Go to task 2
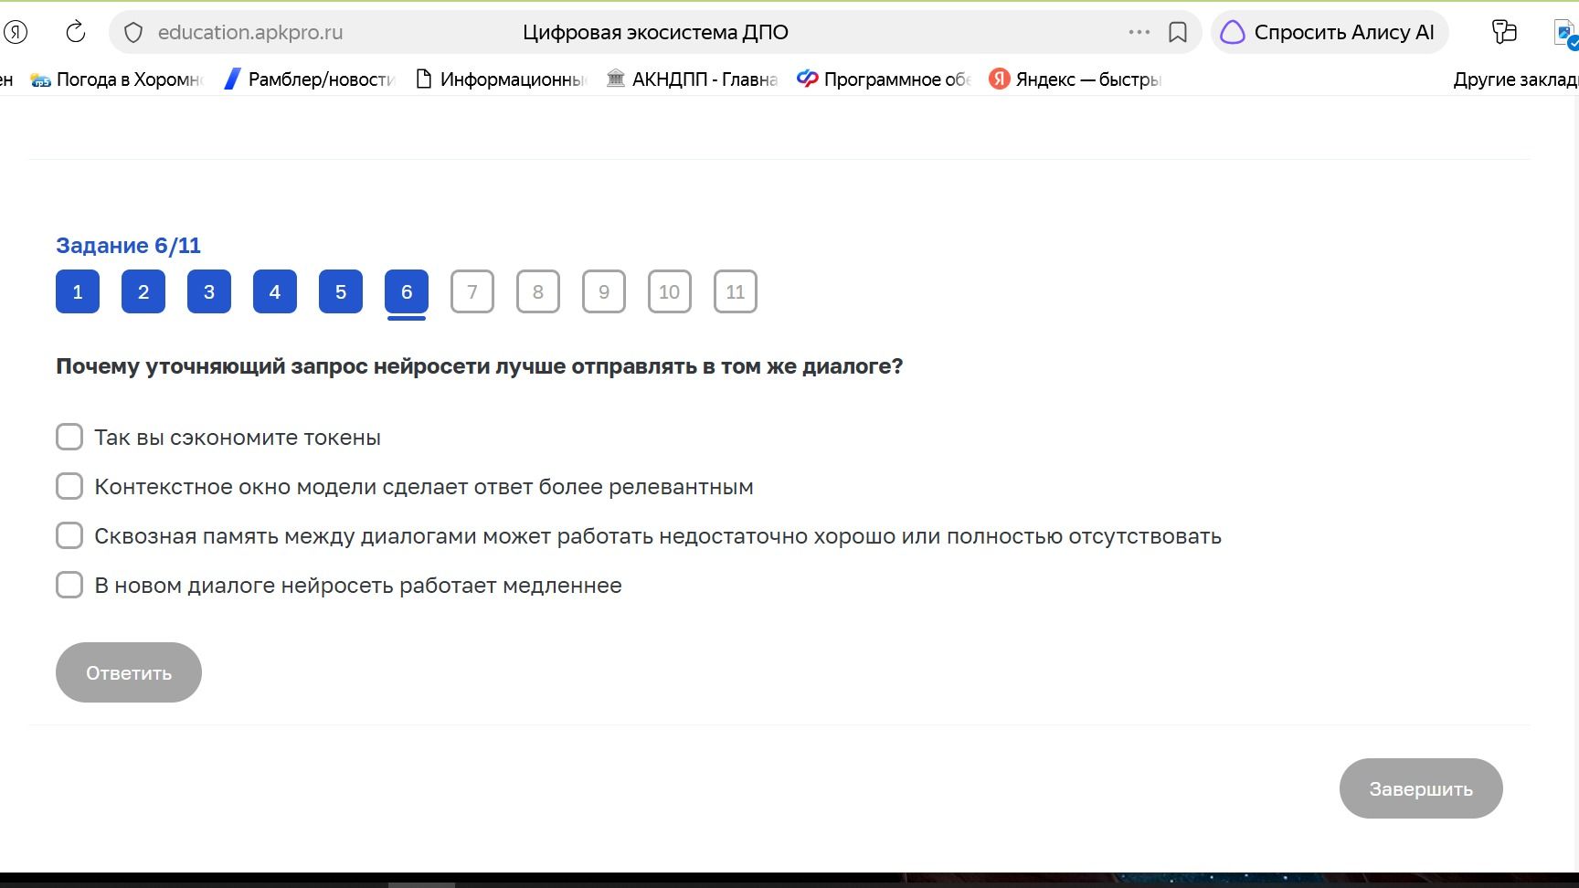This screenshot has height=888, width=1579. [x=143, y=291]
